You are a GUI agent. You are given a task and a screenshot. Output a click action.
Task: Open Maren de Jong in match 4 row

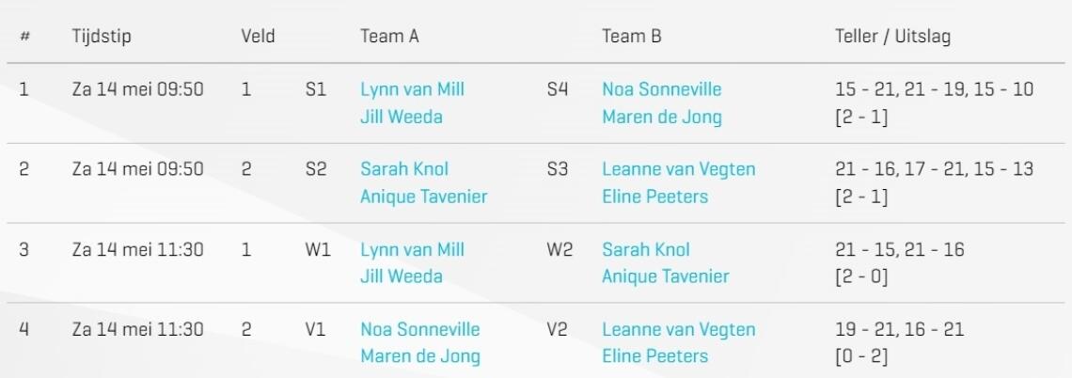click(x=420, y=356)
